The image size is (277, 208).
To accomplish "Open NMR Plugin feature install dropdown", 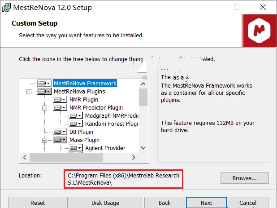I will click(x=60, y=99).
